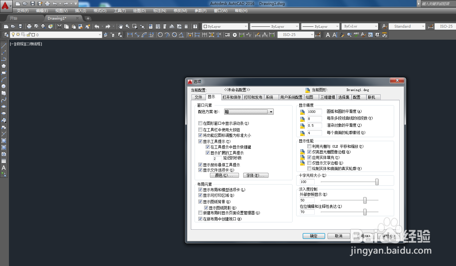Image resolution: width=456 pixels, height=266 pixels.
Task: Click the 字体(F)... button
Action: (256, 175)
